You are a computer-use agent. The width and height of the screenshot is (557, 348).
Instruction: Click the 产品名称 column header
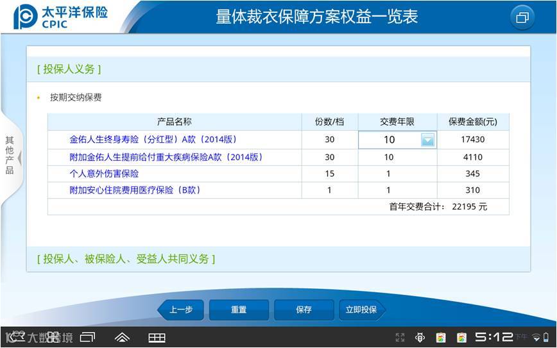(x=175, y=122)
